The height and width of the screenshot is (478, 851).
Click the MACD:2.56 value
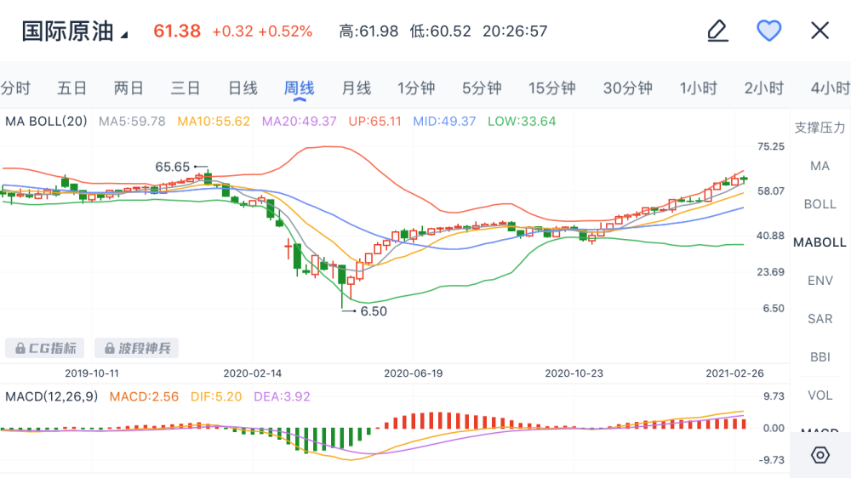tap(144, 396)
